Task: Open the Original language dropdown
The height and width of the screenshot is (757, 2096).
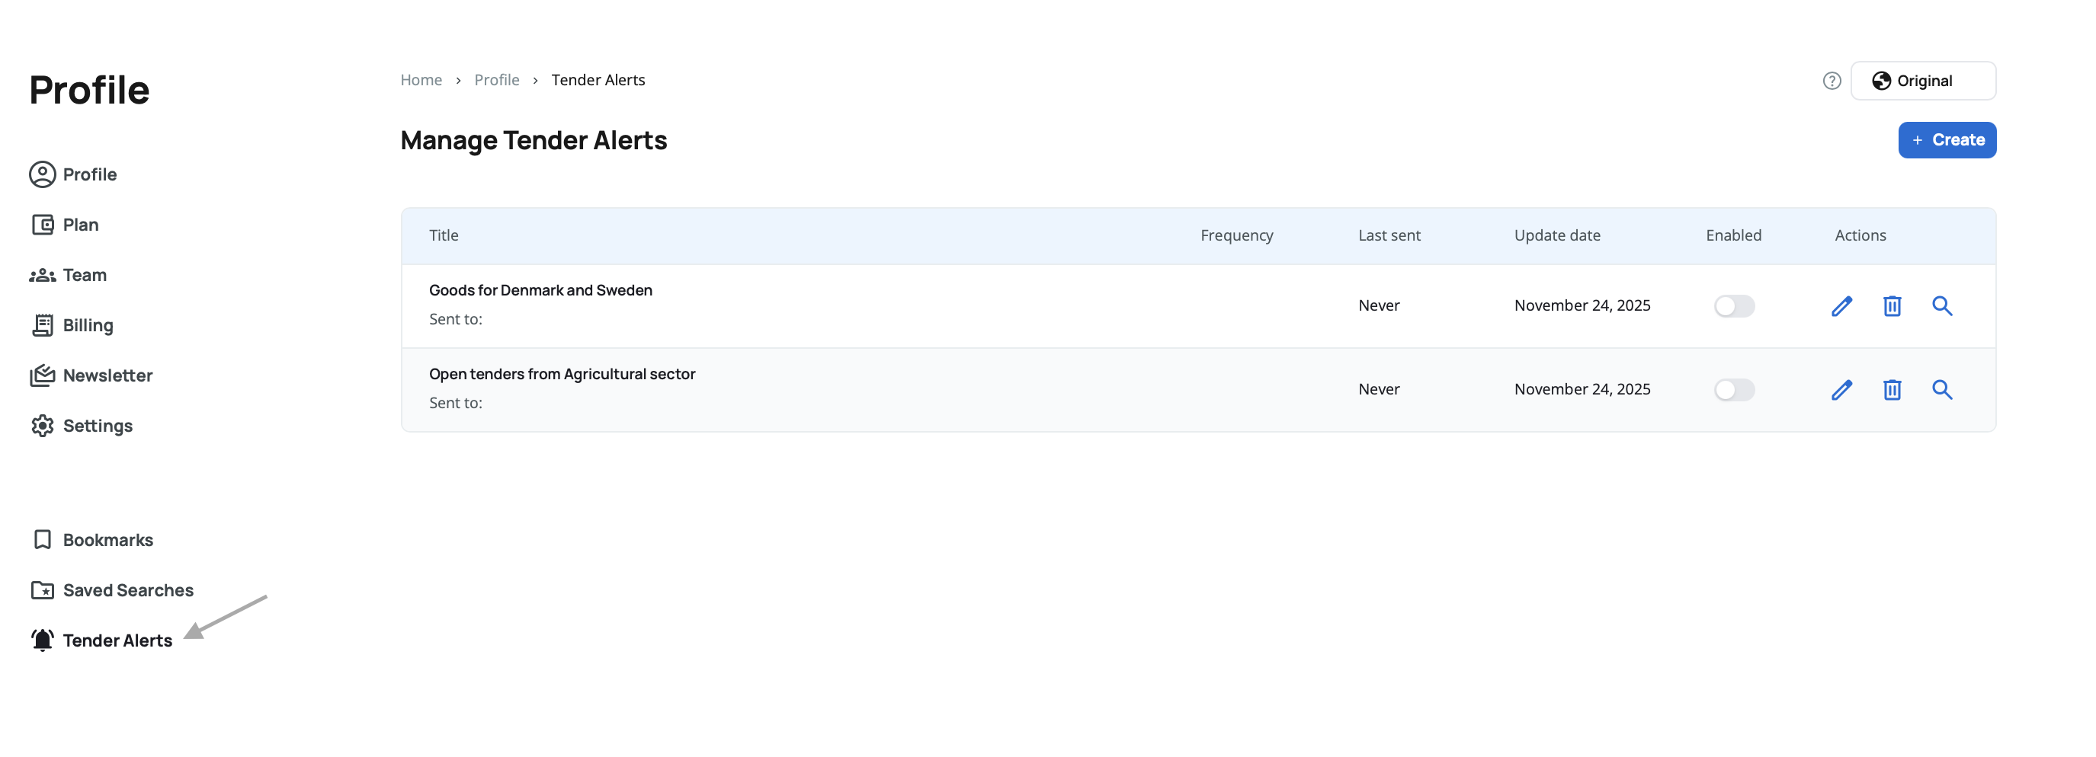Action: 1922,81
